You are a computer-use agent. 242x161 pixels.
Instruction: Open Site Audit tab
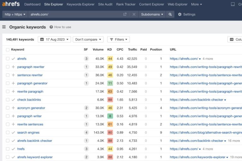105,4
